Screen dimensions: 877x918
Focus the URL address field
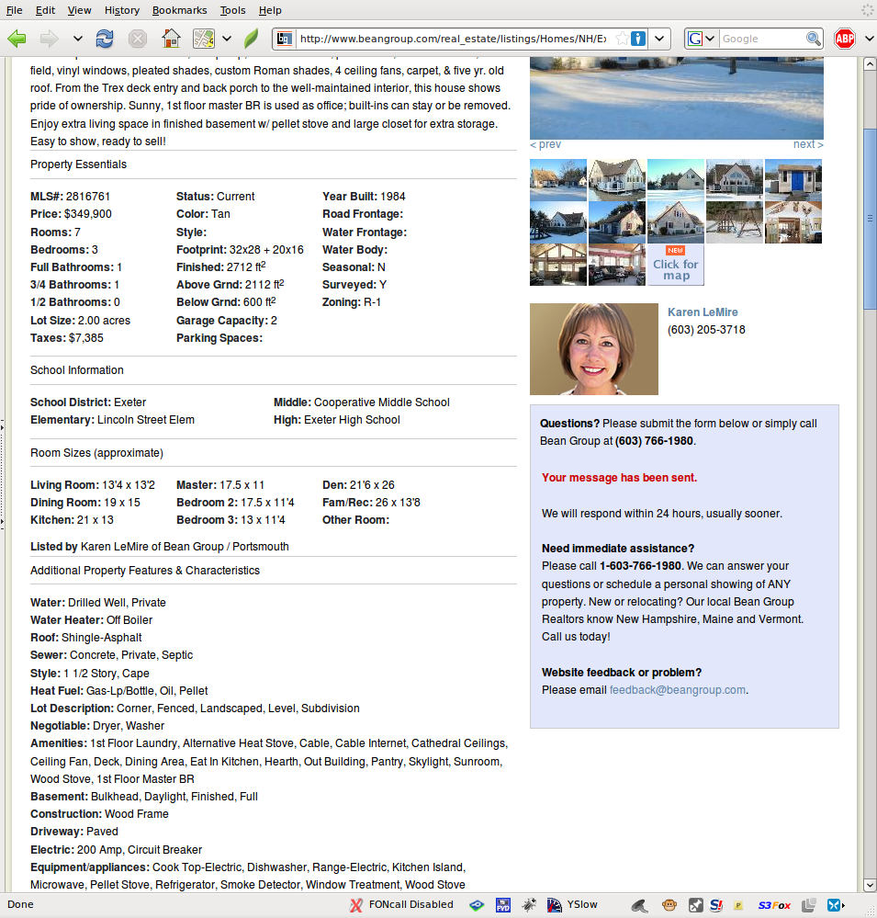(454, 39)
